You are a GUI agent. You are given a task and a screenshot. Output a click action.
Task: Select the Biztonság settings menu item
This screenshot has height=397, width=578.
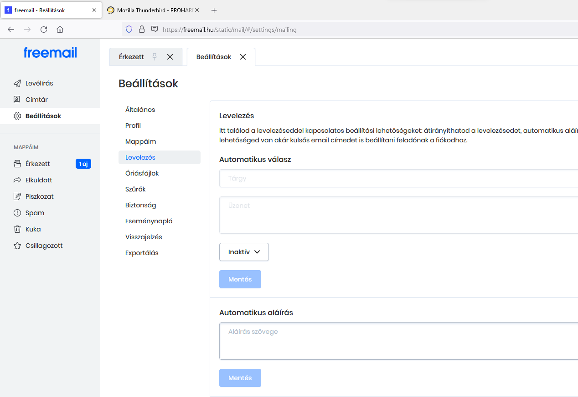(x=140, y=205)
